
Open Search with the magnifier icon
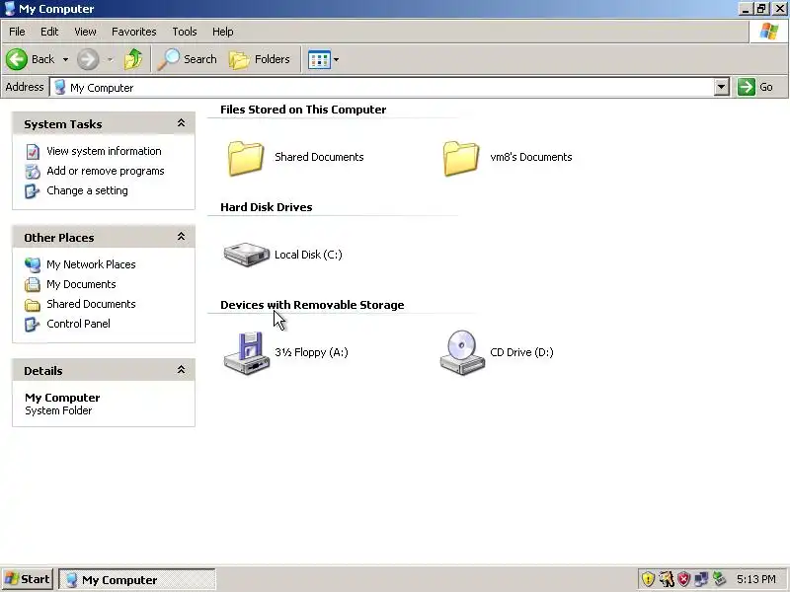(x=168, y=59)
